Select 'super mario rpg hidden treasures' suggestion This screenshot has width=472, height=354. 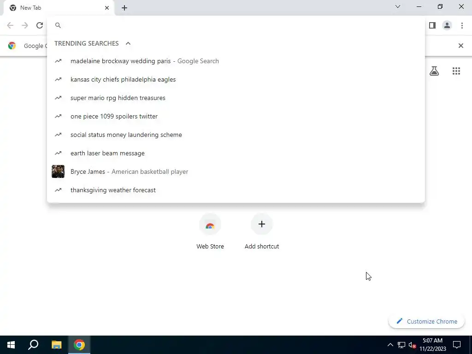(236, 98)
